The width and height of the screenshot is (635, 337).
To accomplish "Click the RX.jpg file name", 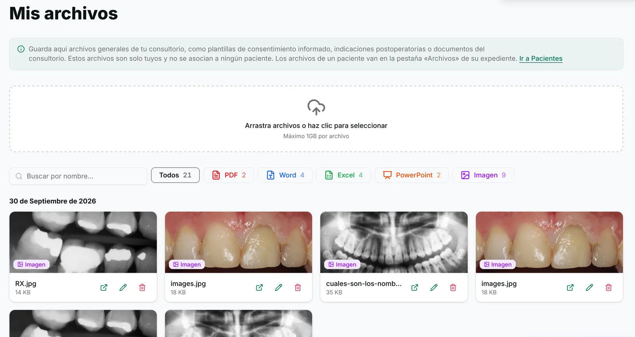I will (x=26, y=284).
